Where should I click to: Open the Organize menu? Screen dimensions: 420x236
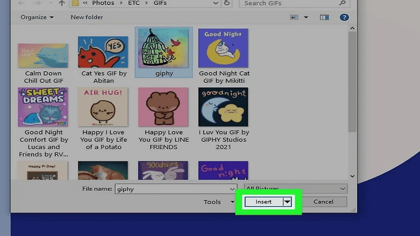pyautogui.click(x=37, y=17)
